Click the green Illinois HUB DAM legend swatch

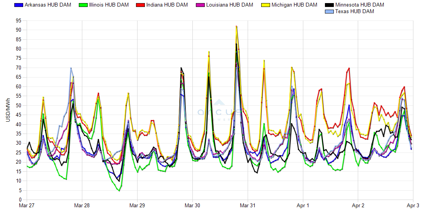[x=82, y=5]
